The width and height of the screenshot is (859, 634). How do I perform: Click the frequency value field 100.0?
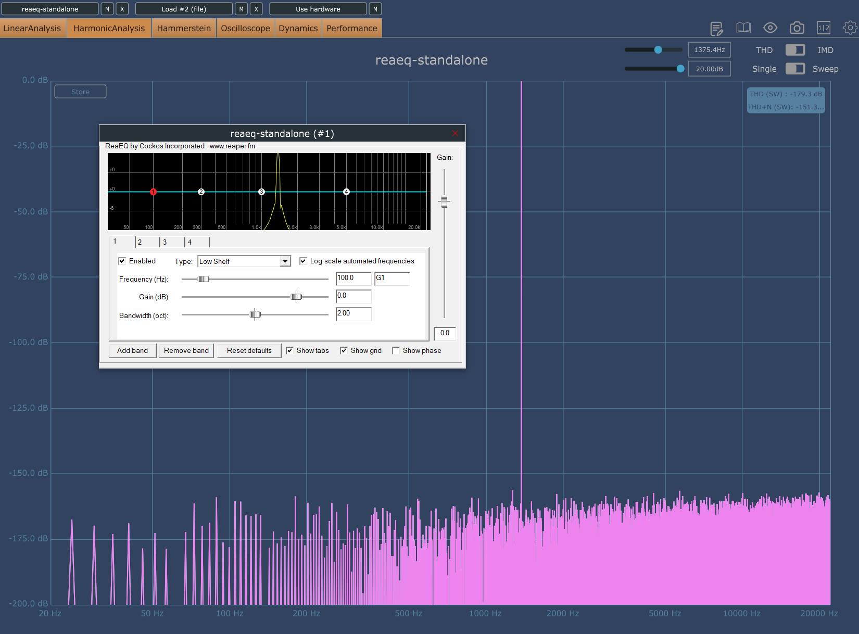353,278
